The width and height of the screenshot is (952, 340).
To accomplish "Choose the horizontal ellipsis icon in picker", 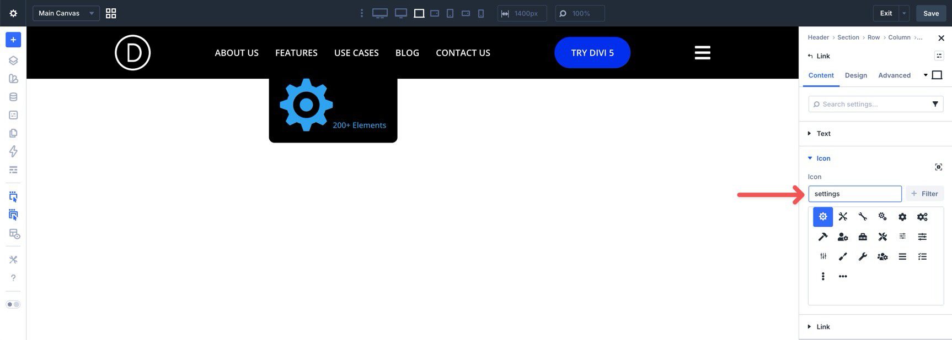I will pos(843,276).
